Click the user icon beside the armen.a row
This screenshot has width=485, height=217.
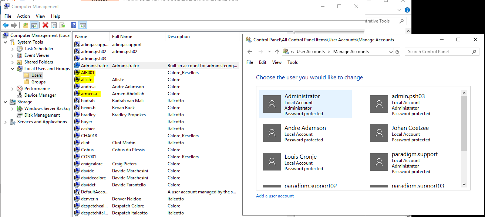point(77,94)
